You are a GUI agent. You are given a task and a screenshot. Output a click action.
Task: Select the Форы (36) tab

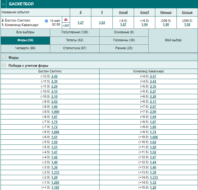tap(25, 40)
